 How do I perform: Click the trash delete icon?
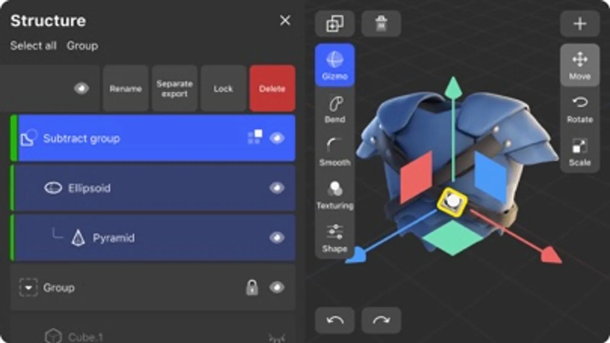tap(381, 24)
